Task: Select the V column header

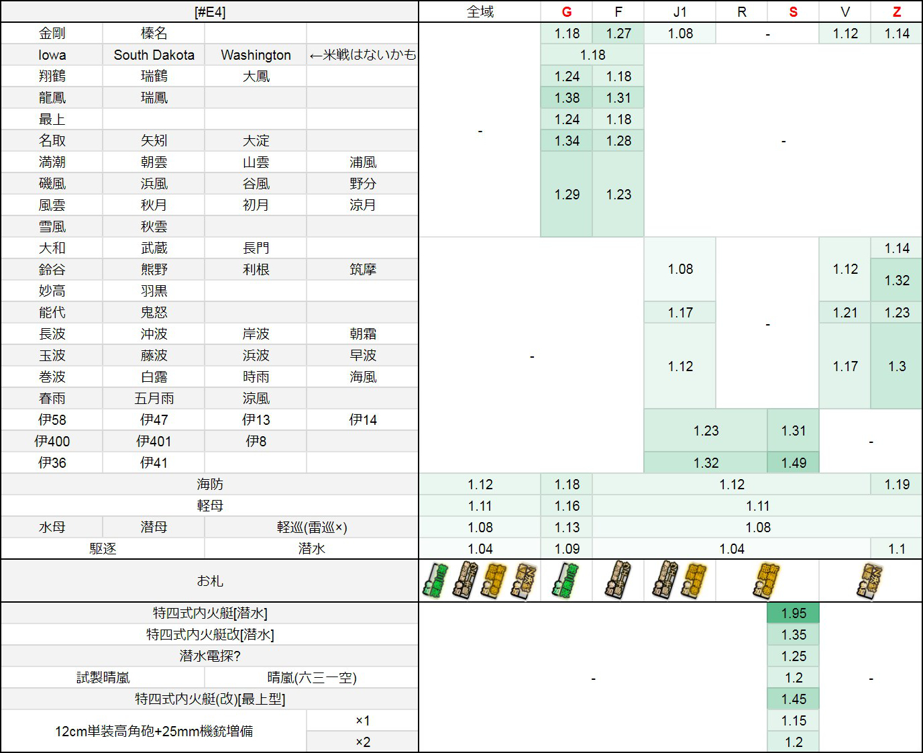Action: coord(845,12)
